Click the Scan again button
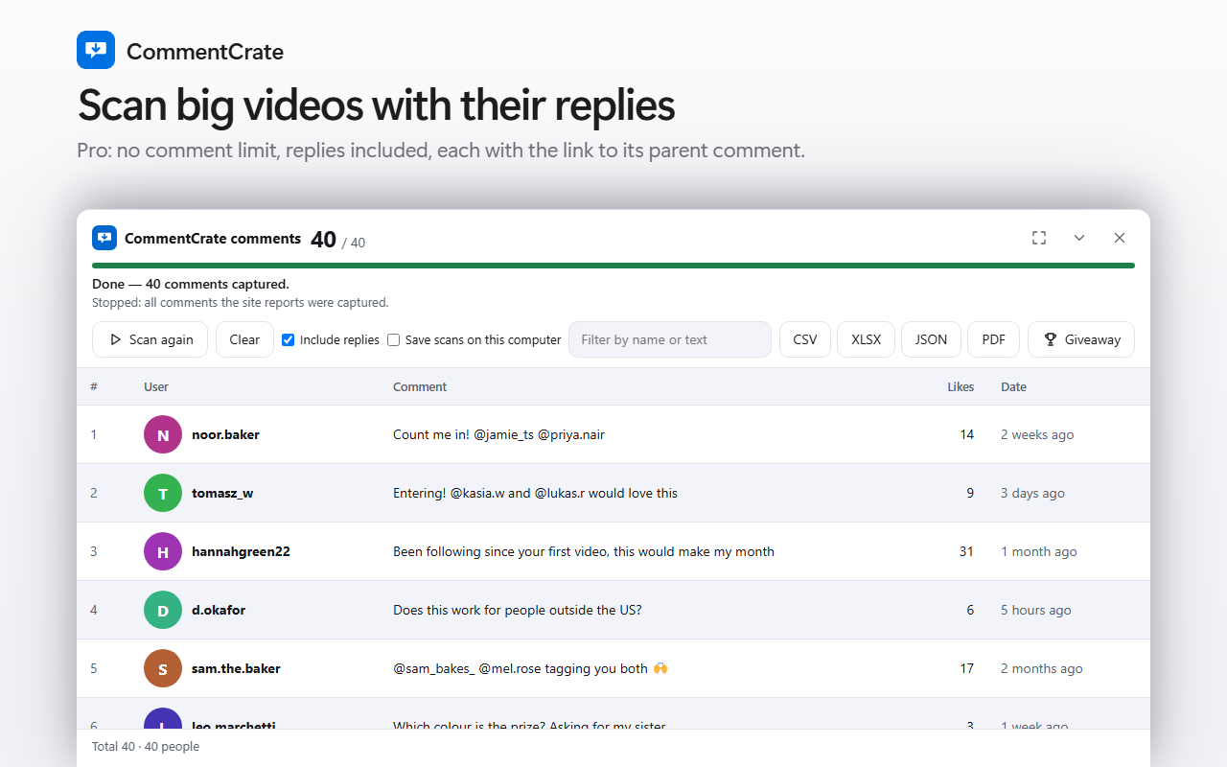Image resolution: width=1227 pixels, height=767 pixels. click(150, 339)
